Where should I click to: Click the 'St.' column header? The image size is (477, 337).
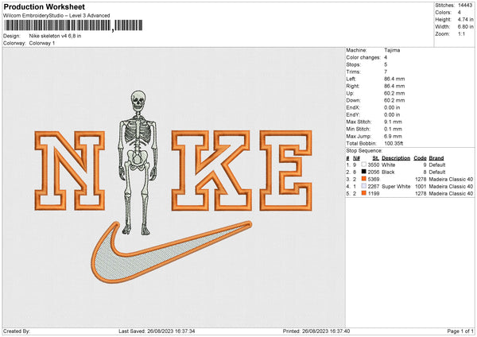[x=376, y=158]
